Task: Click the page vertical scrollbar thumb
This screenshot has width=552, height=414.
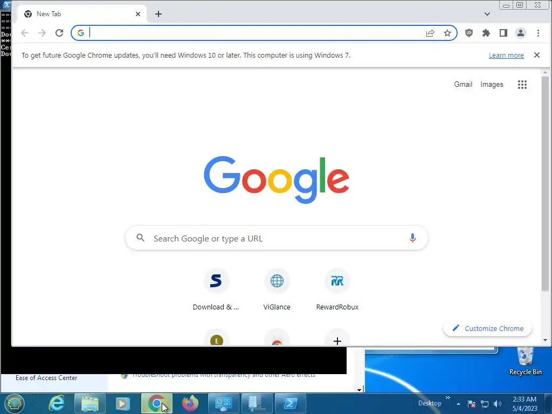Action: [x=545, y=183]
